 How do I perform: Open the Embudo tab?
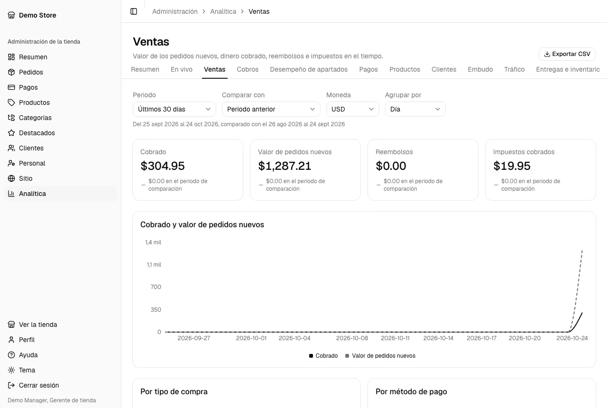tap(480, 69)
